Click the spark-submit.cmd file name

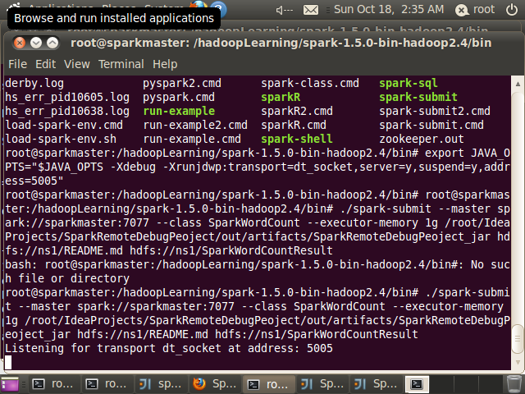(x=431, y=125)
